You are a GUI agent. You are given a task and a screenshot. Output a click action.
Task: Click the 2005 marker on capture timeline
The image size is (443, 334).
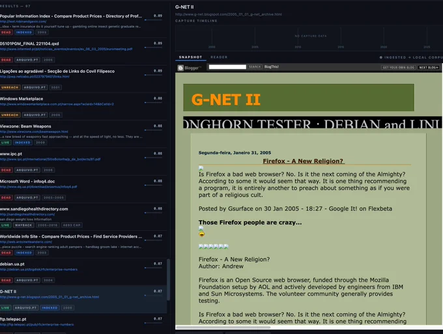click(x=255, y=47)
